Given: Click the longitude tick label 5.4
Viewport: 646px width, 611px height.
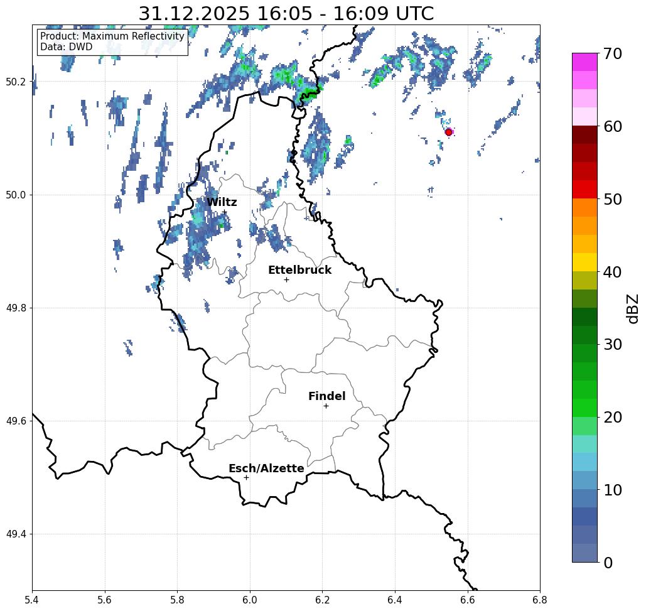Looking at the screenshot, I should [x=32, y=600].
